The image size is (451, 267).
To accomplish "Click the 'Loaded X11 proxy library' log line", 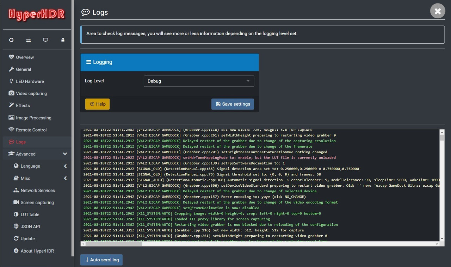I will [x=177, y=219].
